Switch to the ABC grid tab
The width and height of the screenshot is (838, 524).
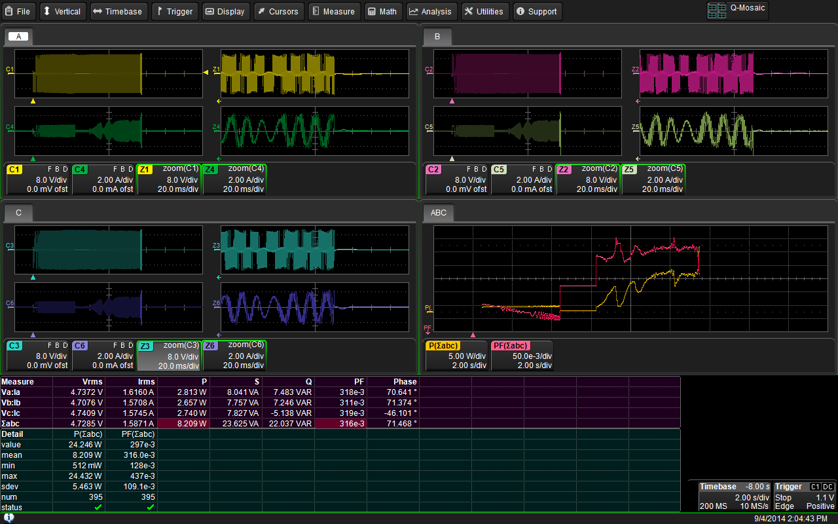pos(439,213)
